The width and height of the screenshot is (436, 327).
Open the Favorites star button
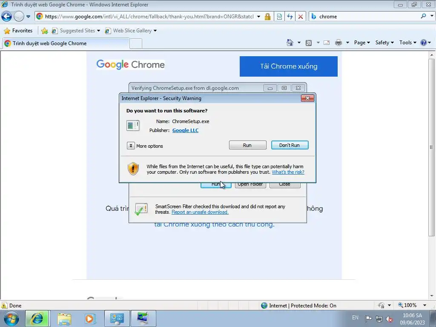click(x=18, y=31)
